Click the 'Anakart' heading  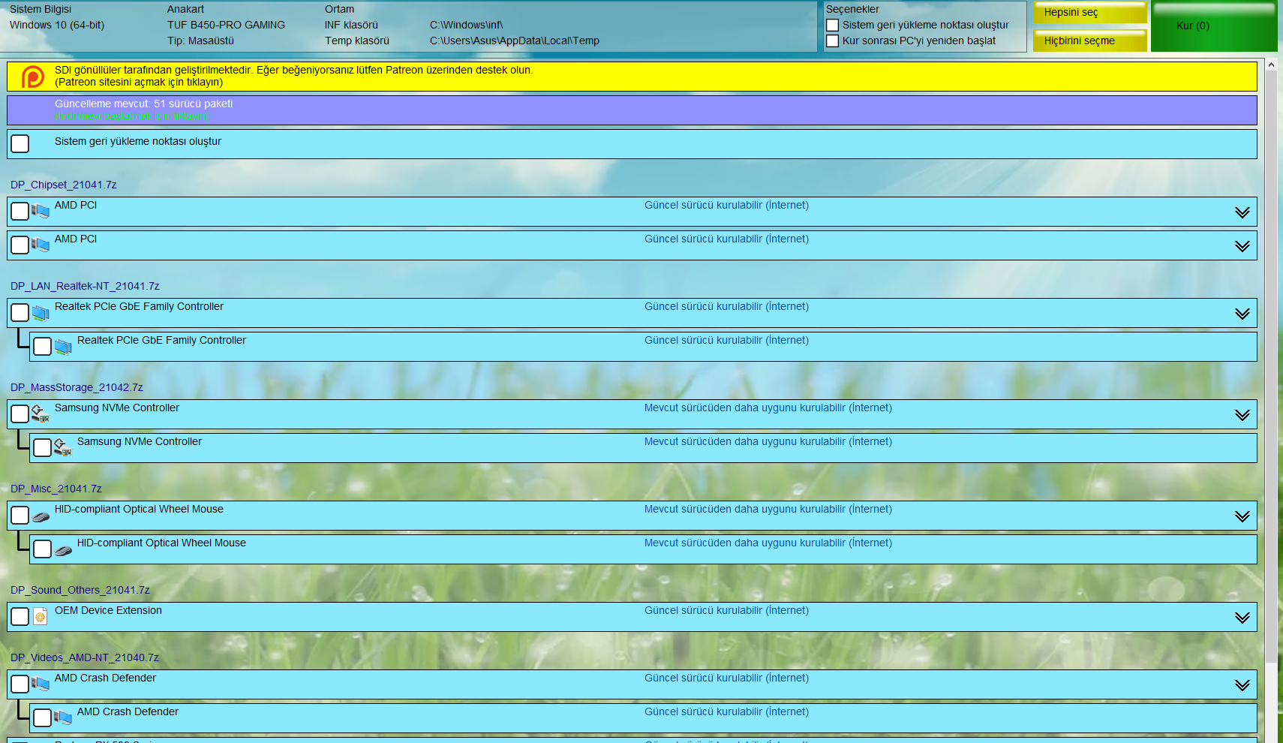click(185, 10)
